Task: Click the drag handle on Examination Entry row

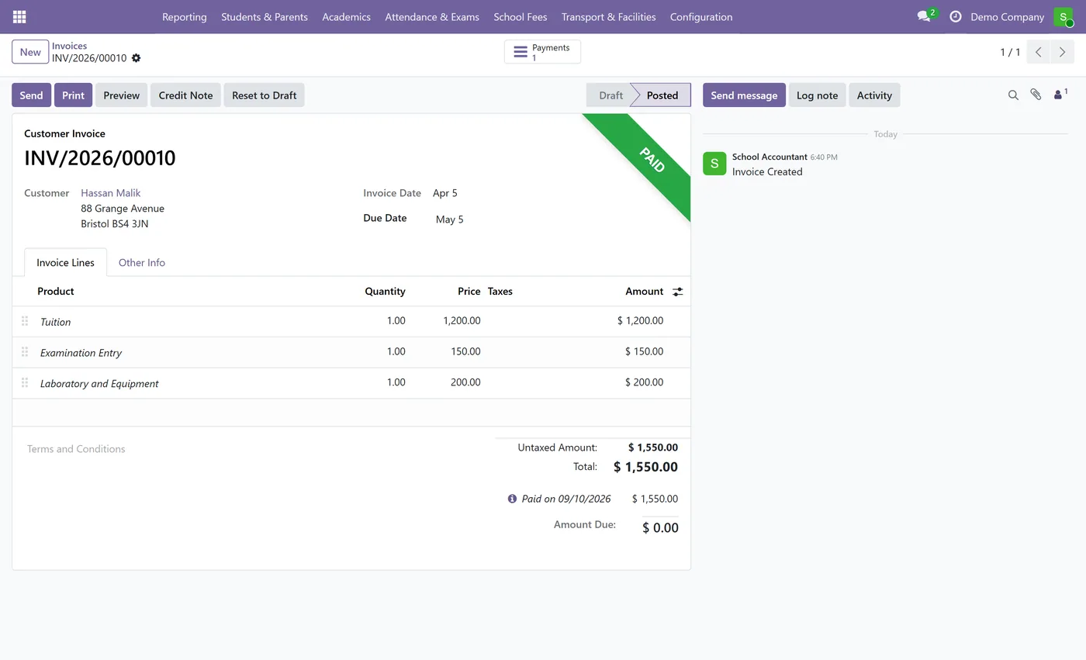Action: click(25, 352)
